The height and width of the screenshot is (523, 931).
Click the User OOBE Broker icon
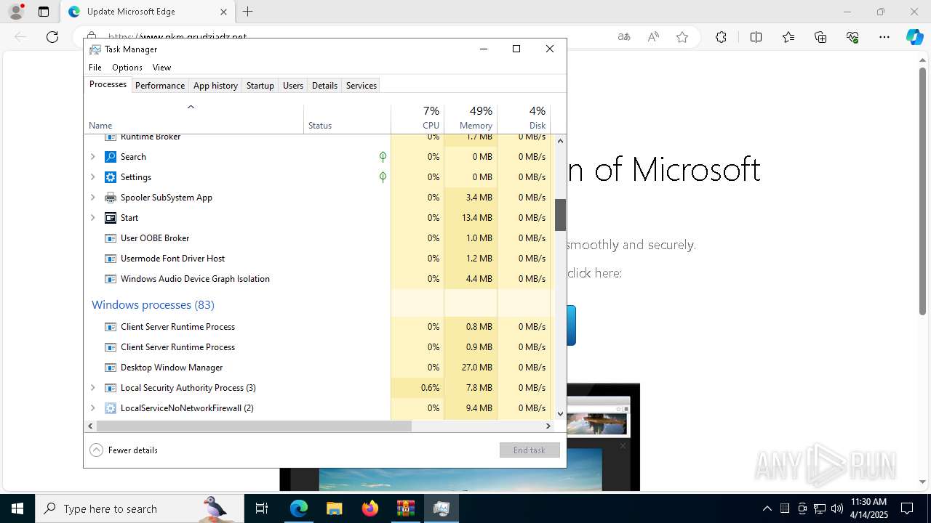point(111,238)
